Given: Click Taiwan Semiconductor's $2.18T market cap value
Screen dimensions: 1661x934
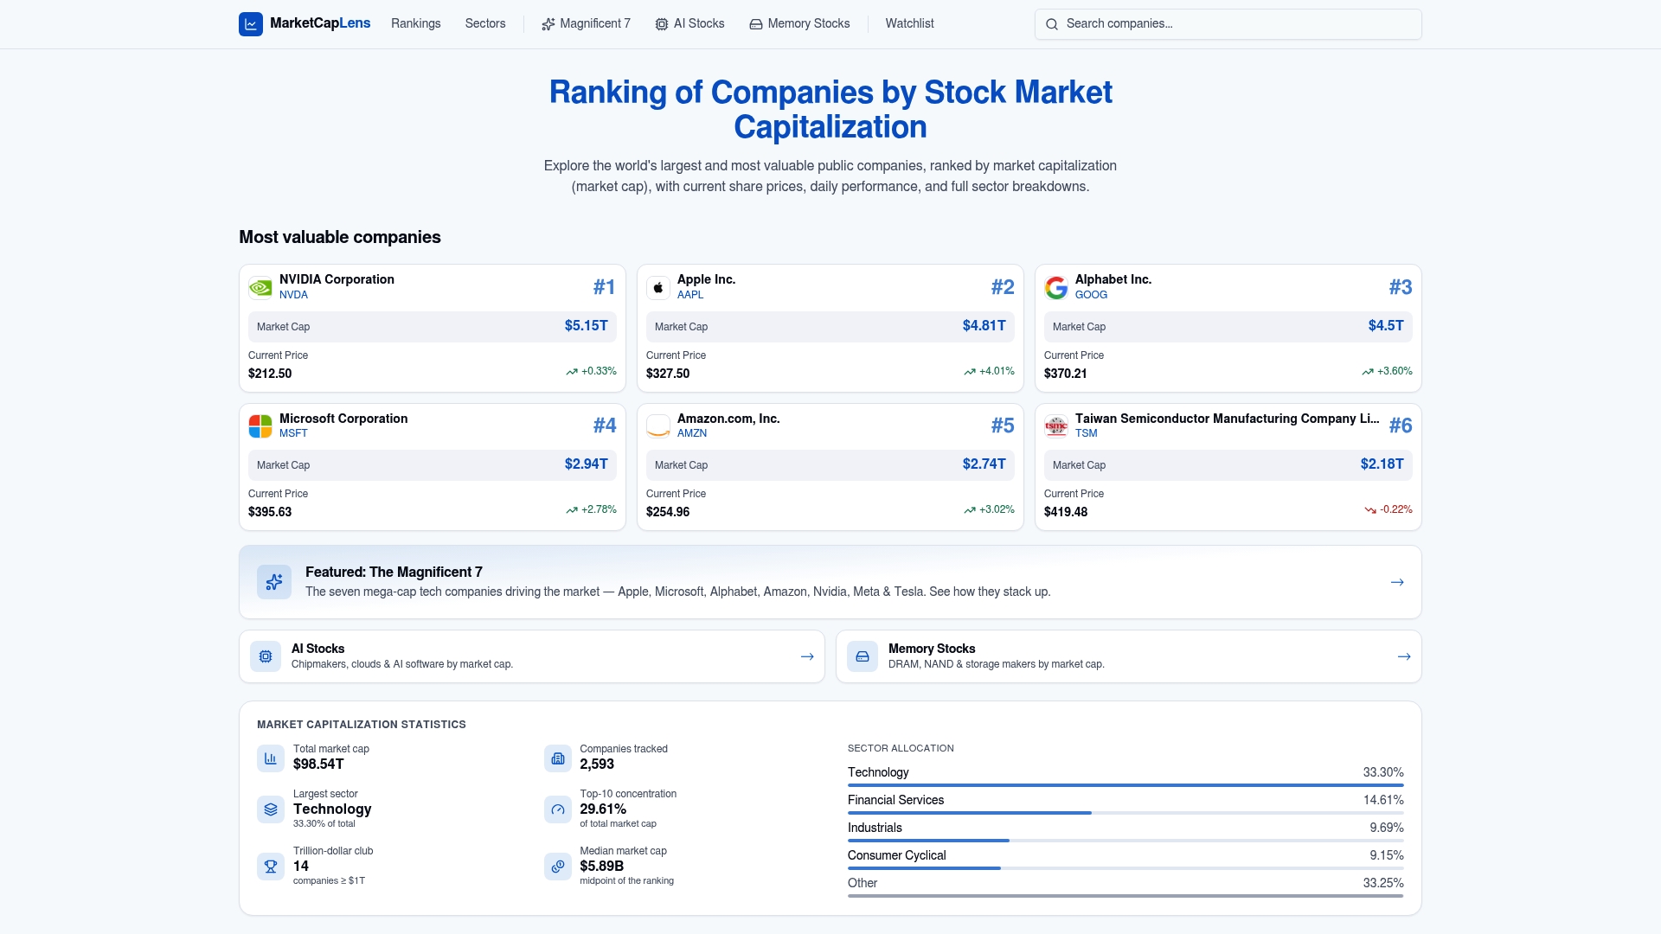Looking at the screenshot, I should point(1382,464).
